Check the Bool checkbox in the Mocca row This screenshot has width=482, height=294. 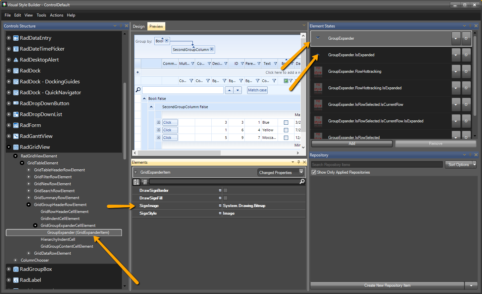286,138
